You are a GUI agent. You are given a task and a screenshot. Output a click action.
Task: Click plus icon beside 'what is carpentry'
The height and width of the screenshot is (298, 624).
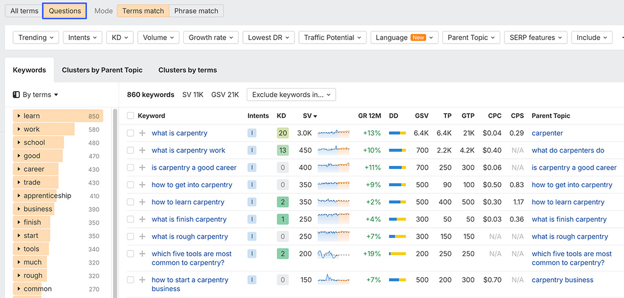[x=142, y=133]
